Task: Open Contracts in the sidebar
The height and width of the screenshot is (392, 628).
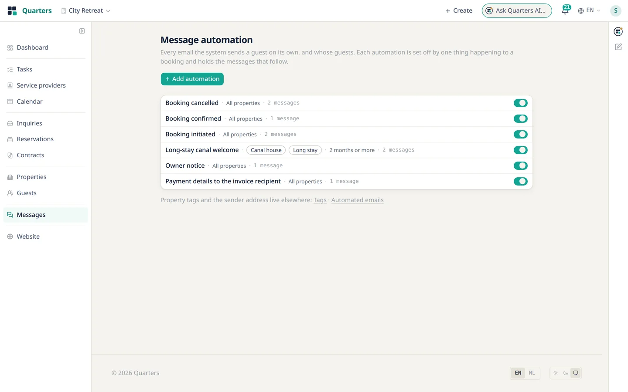Action: click(x=45, y=155)
